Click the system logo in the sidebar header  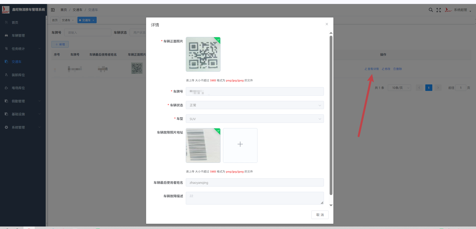click(x=6, y=10)
